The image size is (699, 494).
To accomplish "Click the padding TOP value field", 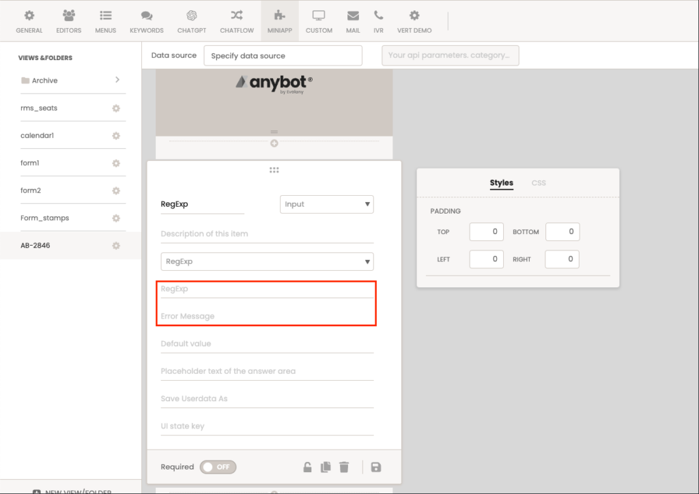I will [486, 232].
